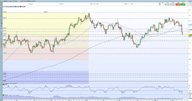The height and width of the screenshot is (101, 192).
Task: Open the Qty quantity combo box
Action: [x=162, y=4]
